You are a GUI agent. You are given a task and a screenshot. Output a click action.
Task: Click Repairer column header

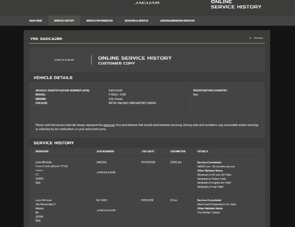point(42,151)
